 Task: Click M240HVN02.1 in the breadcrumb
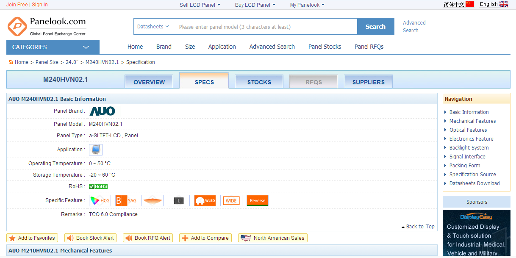(102, 62)
